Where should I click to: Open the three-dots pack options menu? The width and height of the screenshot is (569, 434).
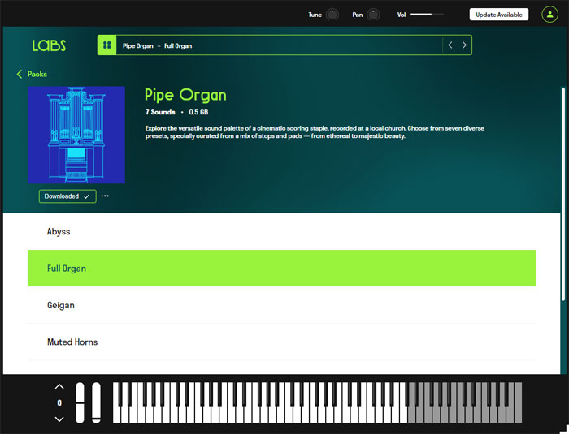[x=105, y=196]
